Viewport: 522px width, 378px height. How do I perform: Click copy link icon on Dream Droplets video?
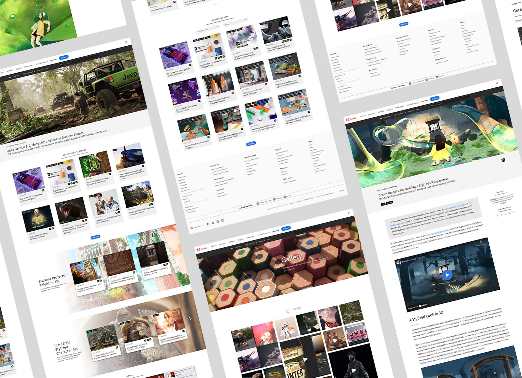tap(481, 242)
